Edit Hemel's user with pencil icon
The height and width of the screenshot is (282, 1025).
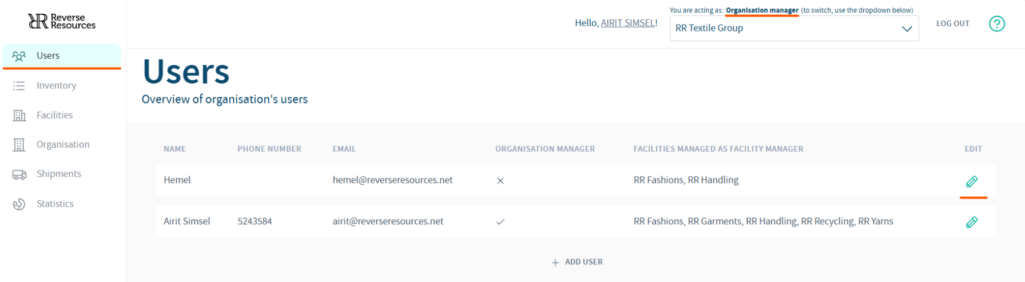(x=972, y=182)
